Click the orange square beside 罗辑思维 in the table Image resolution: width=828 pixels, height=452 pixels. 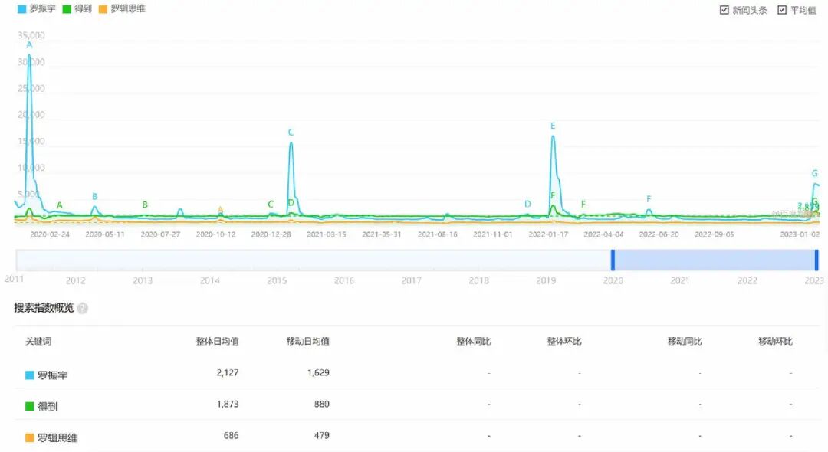pos(30,437)
